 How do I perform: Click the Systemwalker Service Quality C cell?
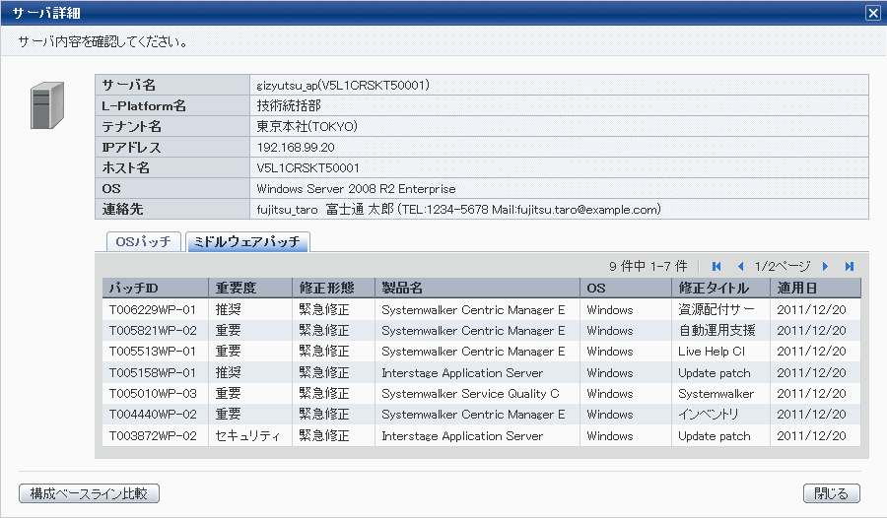[x=470, y=394]
